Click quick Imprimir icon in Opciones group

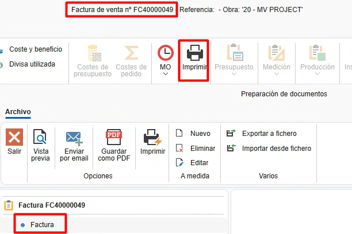[152, 137]
